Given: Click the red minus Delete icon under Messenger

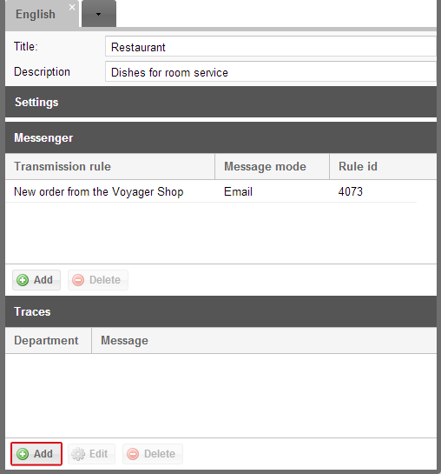Looking at the screenshot, I should coord(78,280).
